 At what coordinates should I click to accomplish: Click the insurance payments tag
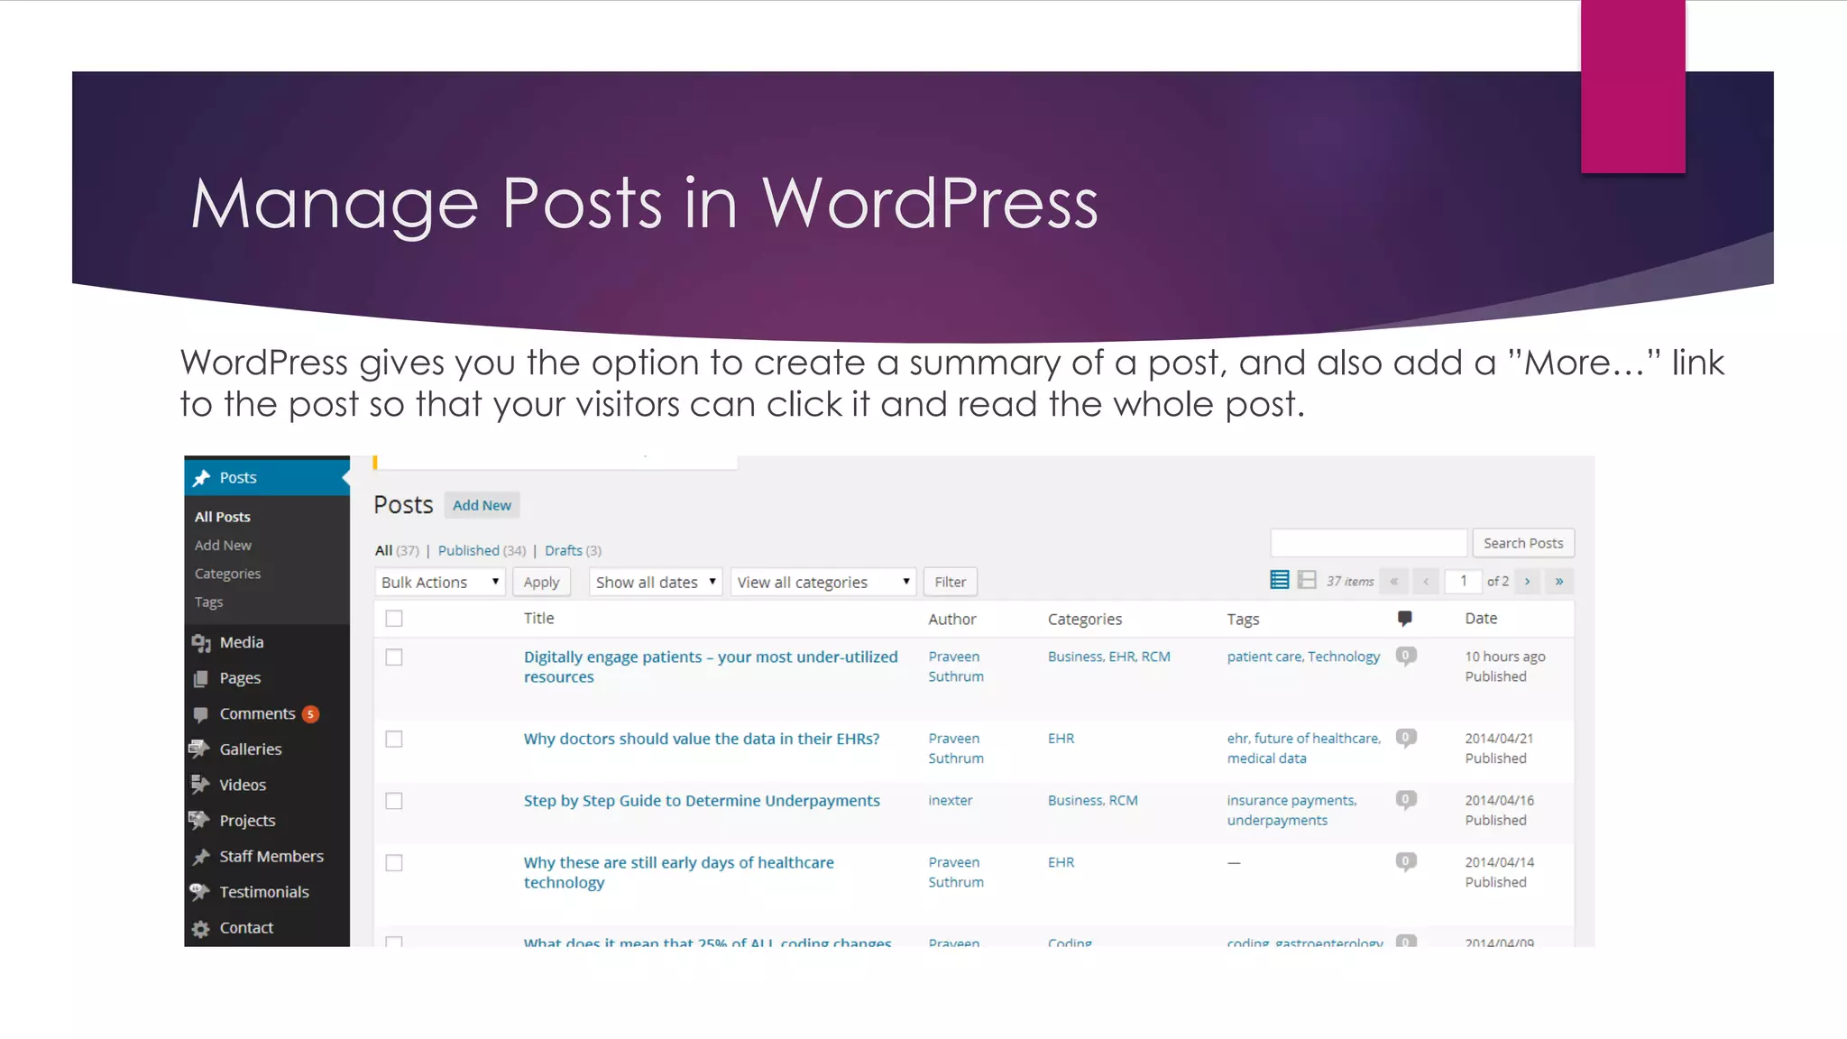[1291, 801]
